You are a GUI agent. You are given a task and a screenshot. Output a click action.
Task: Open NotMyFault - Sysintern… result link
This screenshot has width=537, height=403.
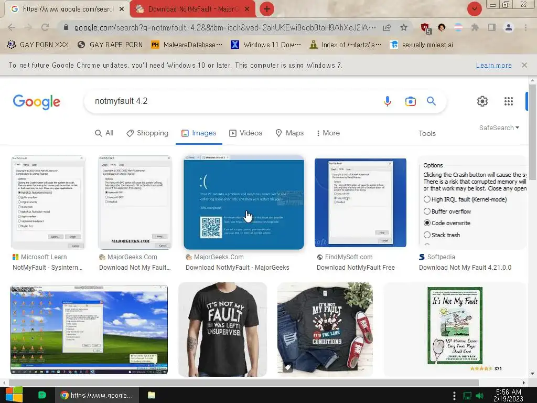(x=47, y=267)
